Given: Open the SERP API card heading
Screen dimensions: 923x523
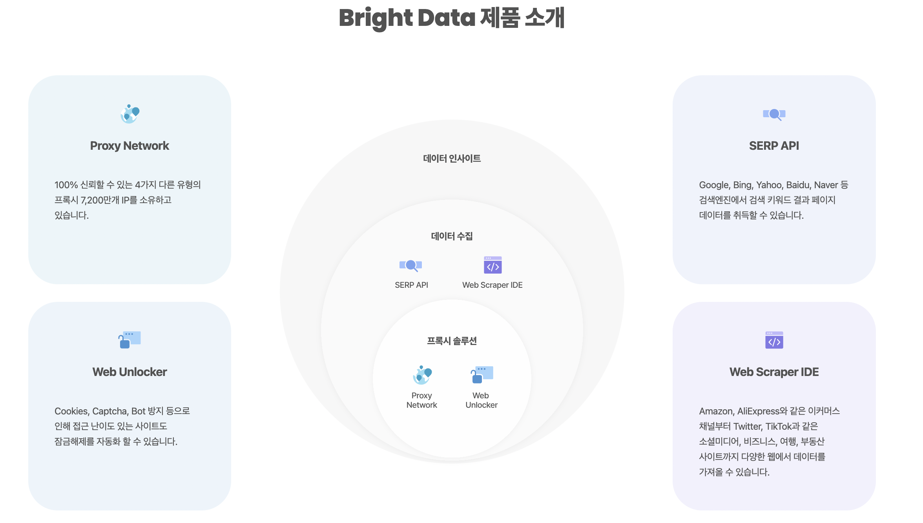Looking at the screenshot, I should (774, 146).
